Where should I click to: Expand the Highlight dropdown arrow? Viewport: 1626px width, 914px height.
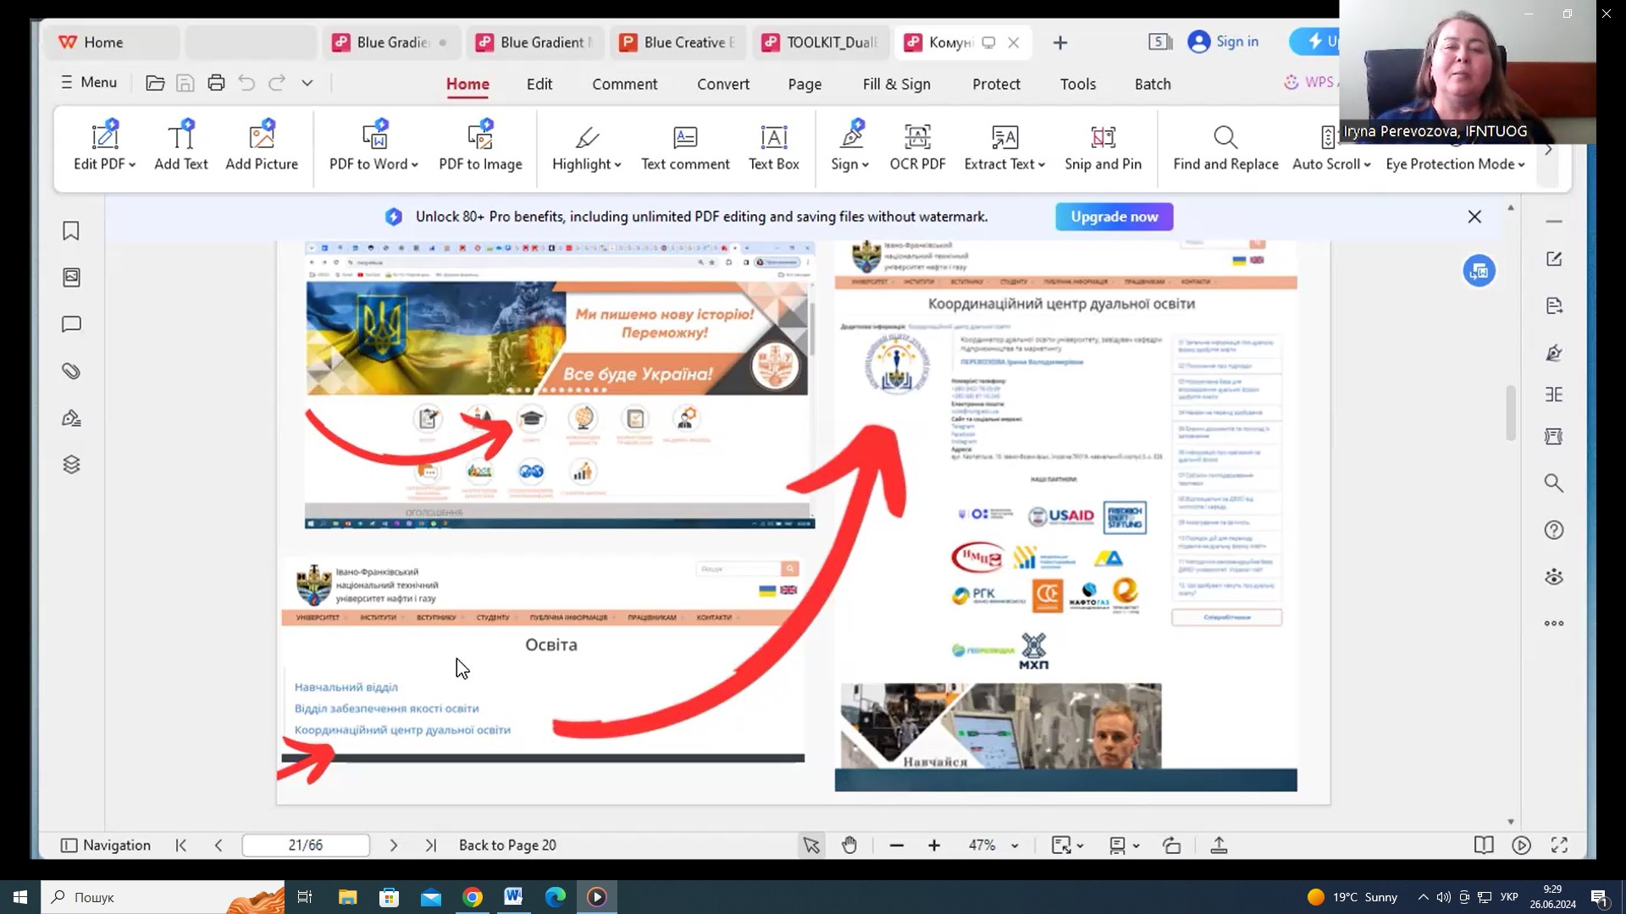click(618, 165)
